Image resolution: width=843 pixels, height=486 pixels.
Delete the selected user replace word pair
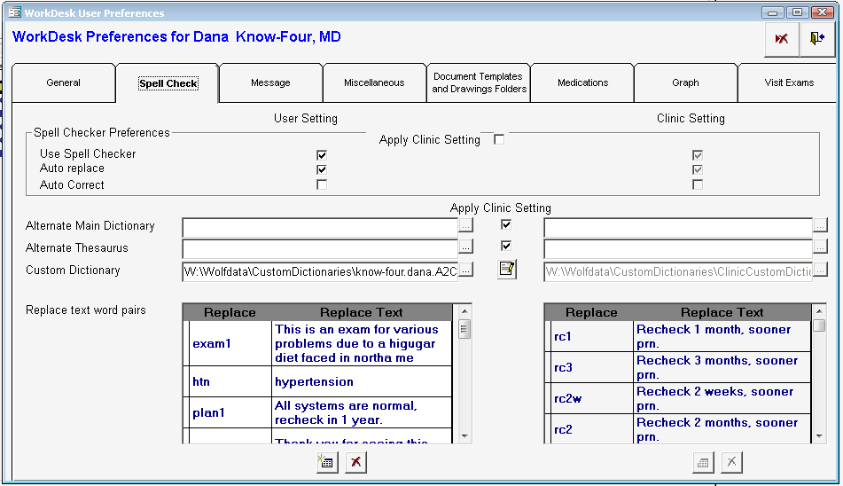click(x=356, y=462)
